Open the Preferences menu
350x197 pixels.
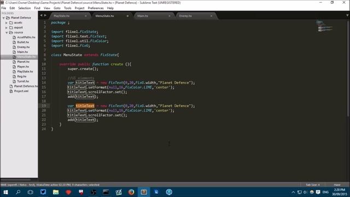(96, 8)
